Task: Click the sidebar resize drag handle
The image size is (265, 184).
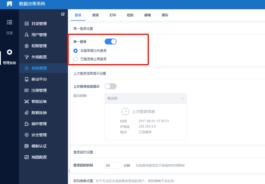Action: point(69,171)
